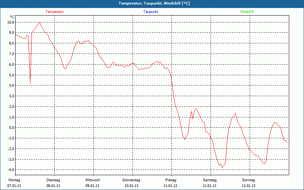Click the date 13.01.13
The image size is (304, 190).
tap(249, 186)
